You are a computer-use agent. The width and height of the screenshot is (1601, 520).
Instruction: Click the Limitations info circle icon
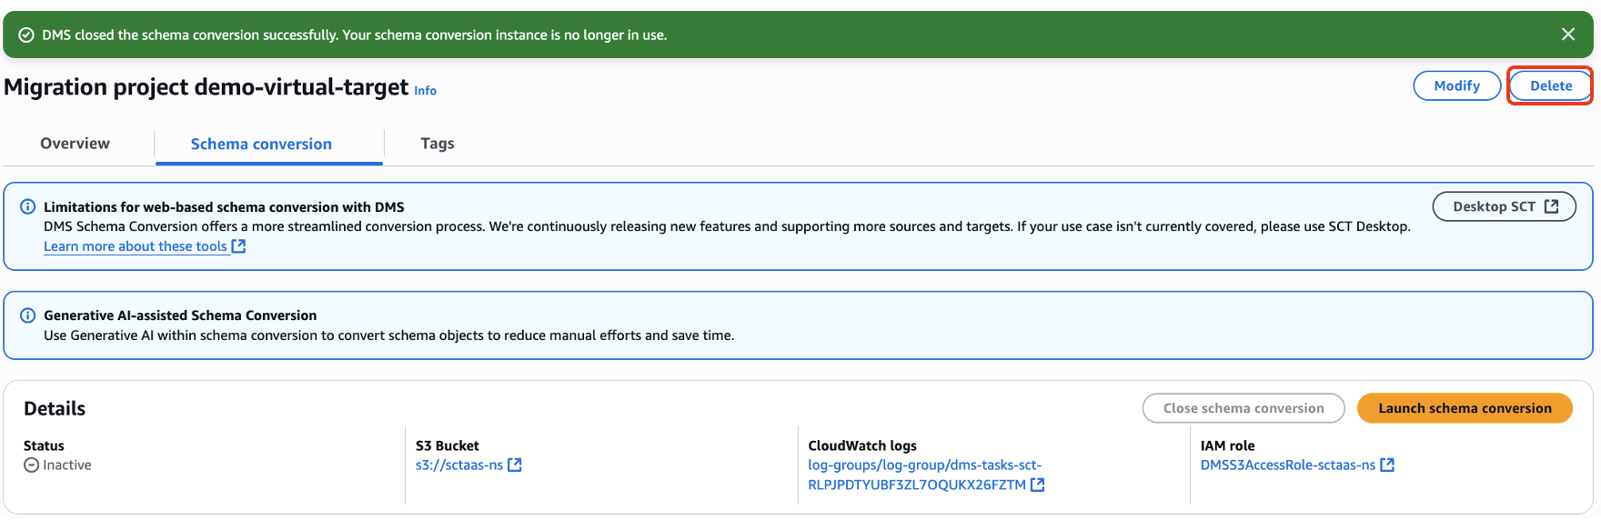(x=28, y=206)
